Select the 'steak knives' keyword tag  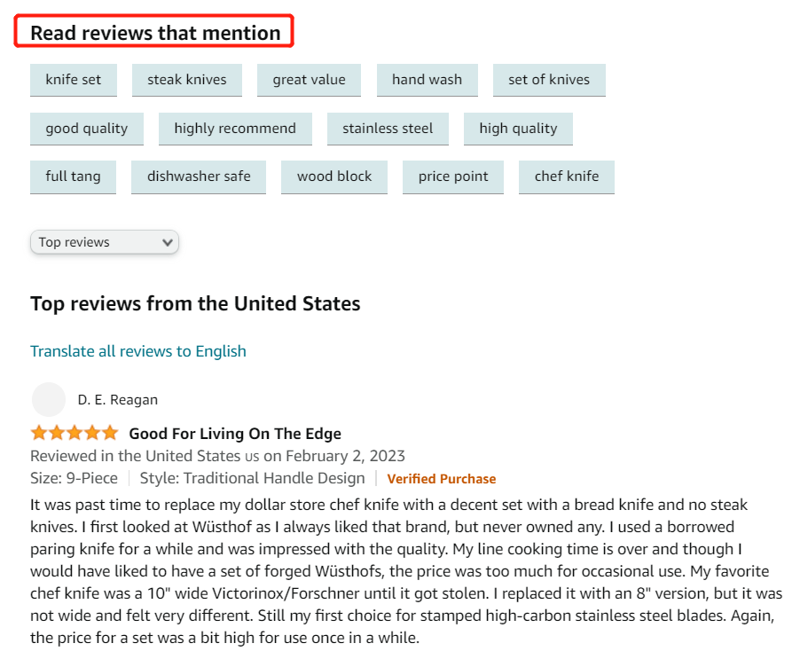[x=187, y=80]
